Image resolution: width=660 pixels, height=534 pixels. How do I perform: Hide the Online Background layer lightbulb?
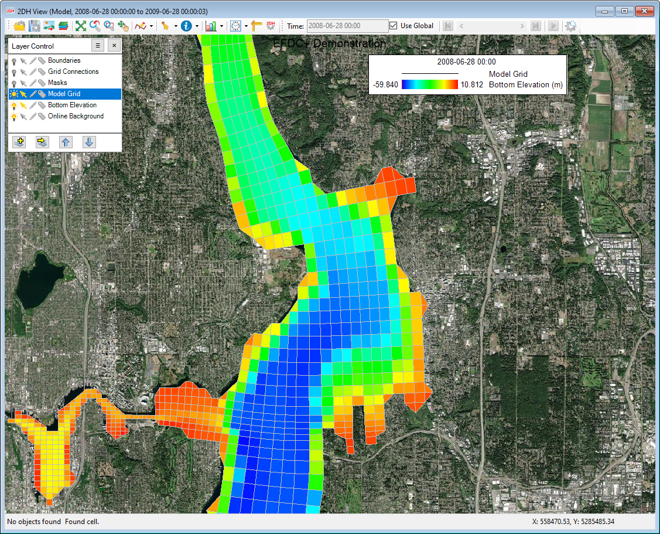(x=13, y=117)
